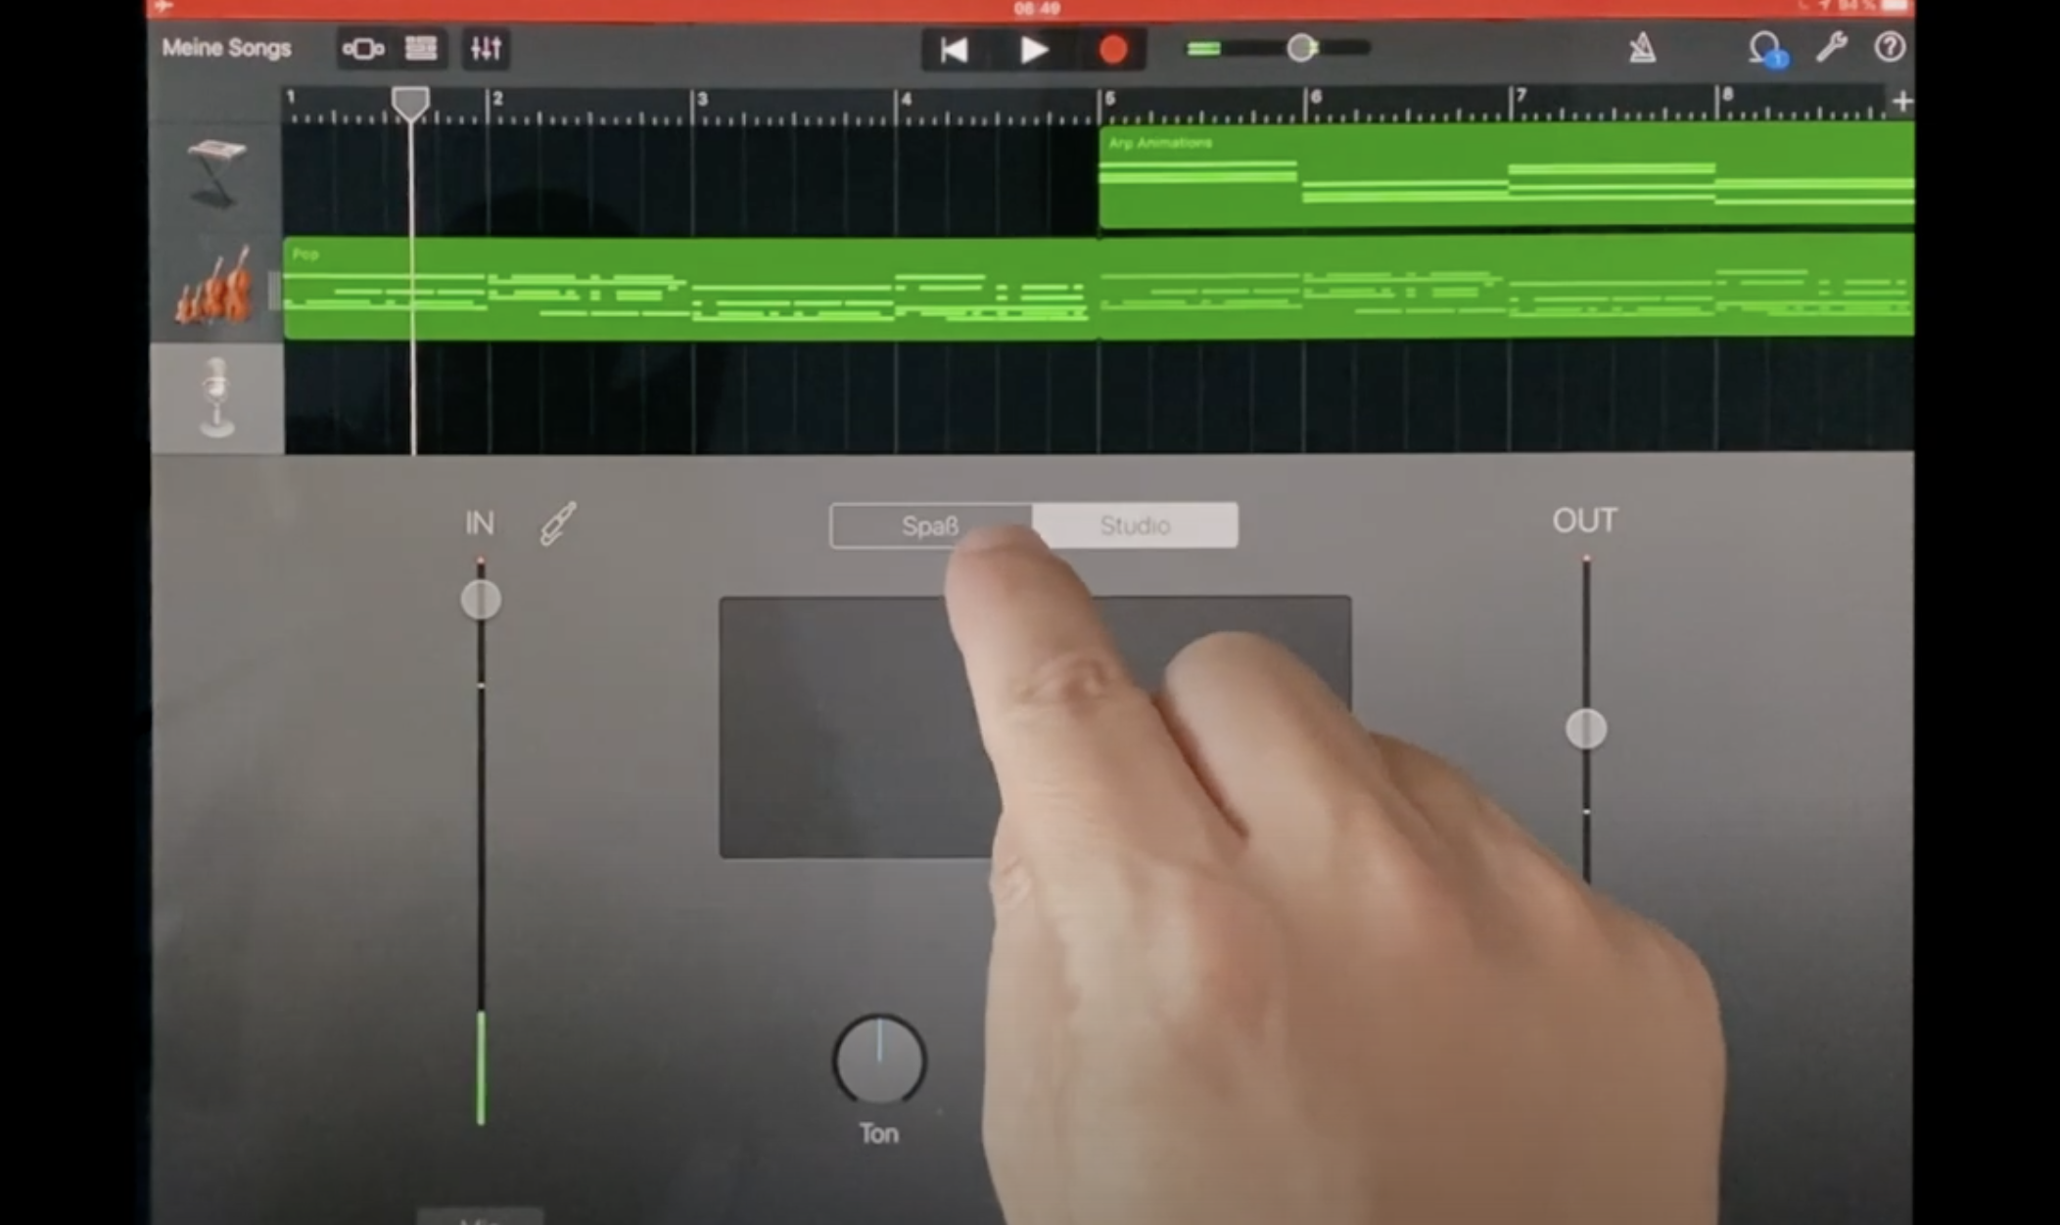Image resolution: width=2060 pixels, height=1225 pixels.
Task: Click the tracks view icon
Action: point(421,49)
